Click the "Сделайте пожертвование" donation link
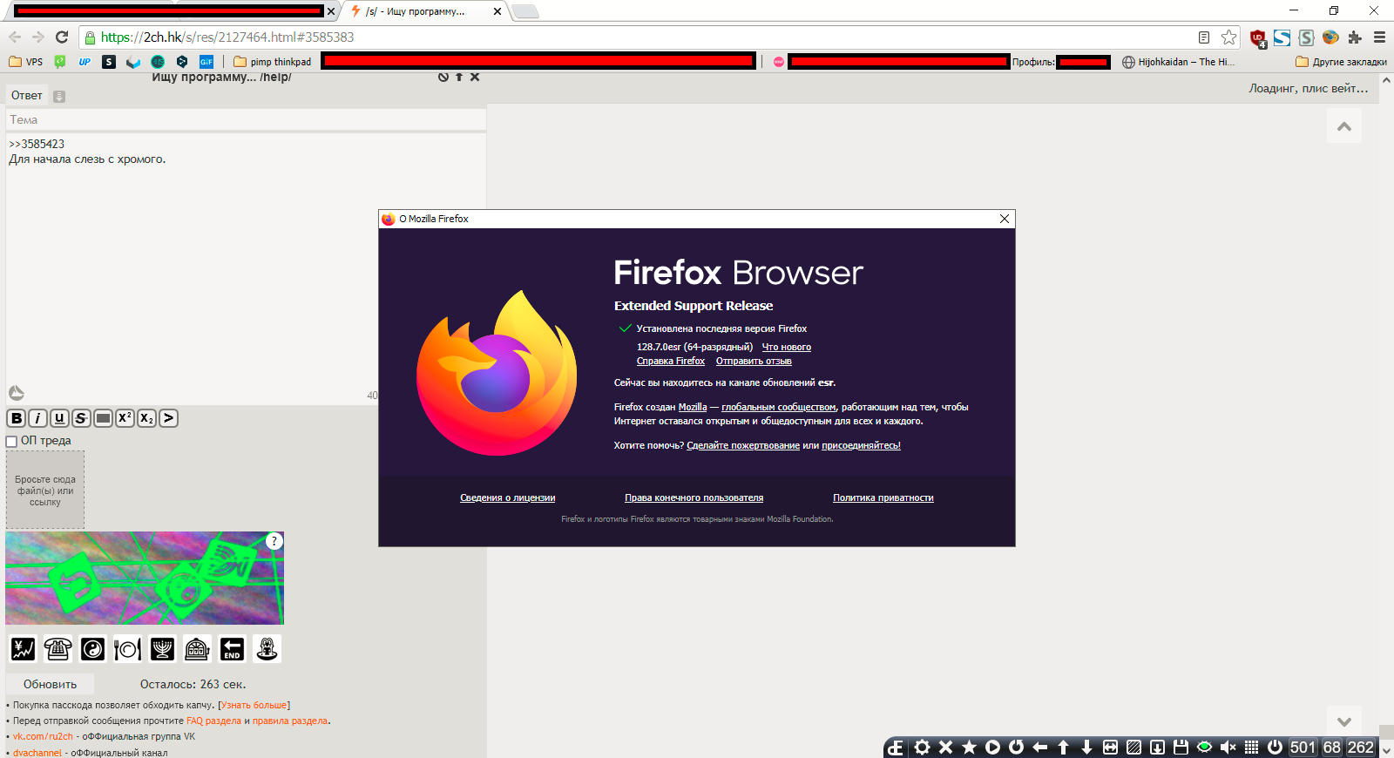Viewport: 1394px width, 758px height. [x=743, y=445]
